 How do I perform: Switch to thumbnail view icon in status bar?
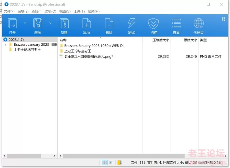(111, 163)
